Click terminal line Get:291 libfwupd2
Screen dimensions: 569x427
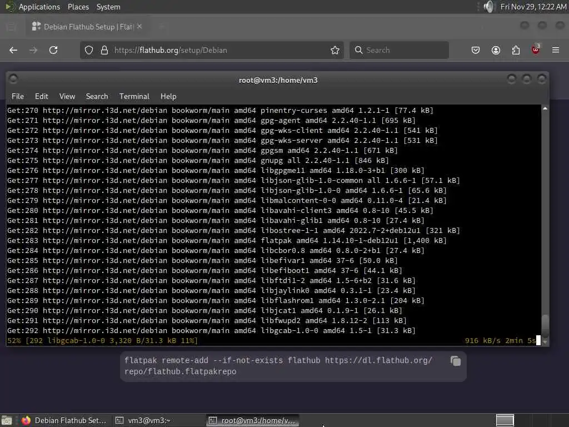click(x=207, y=321)
